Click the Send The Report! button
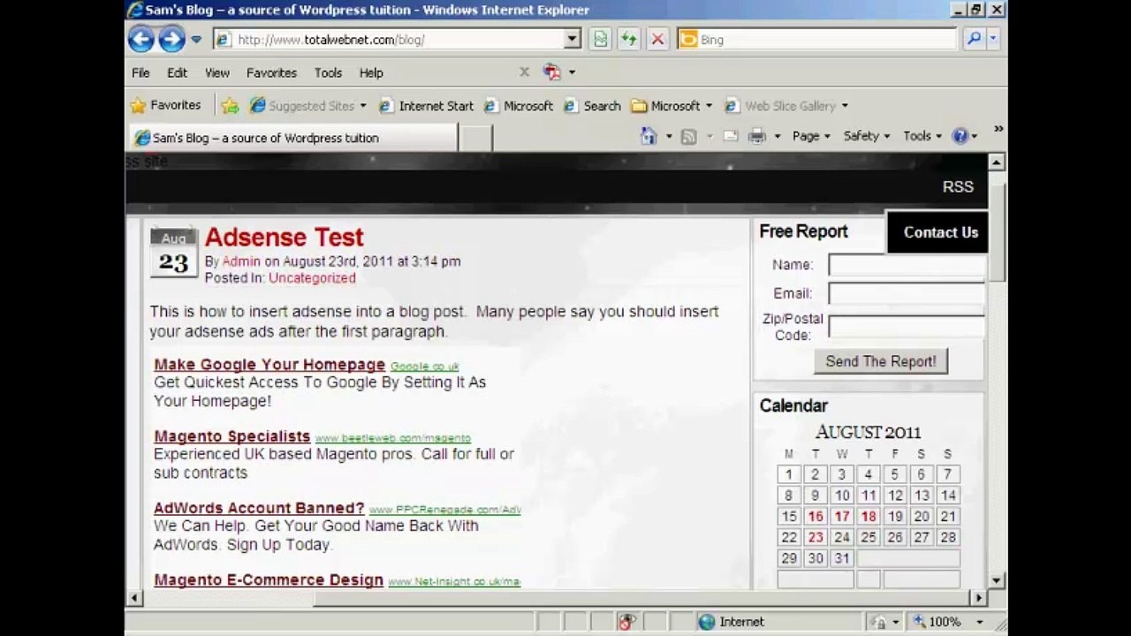1131x636 pixels. tap(881, 361)
